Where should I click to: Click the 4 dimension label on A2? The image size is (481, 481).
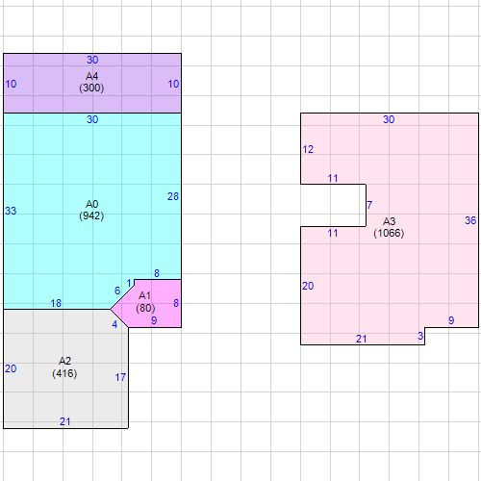tap(114, 324)
